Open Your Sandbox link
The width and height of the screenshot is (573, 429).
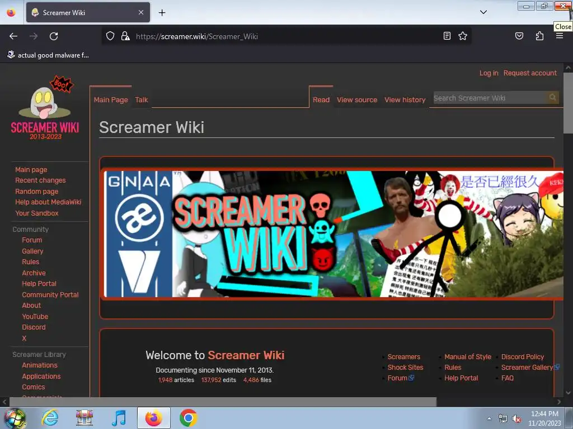36,213
